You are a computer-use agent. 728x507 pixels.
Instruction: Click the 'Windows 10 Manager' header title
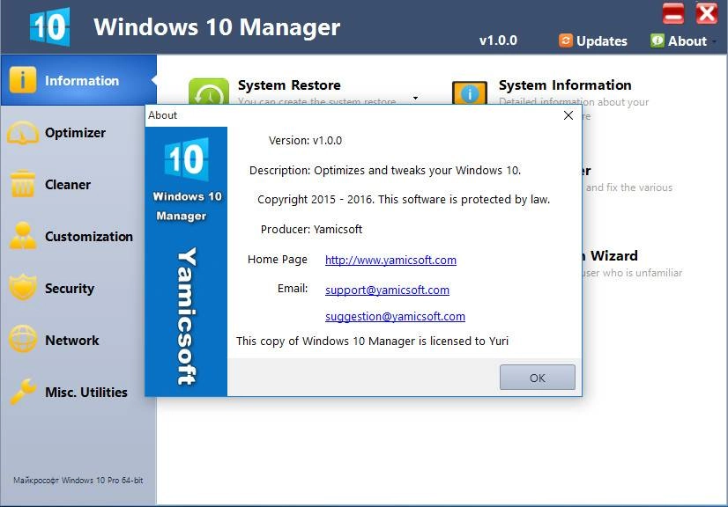pos(217,27)
